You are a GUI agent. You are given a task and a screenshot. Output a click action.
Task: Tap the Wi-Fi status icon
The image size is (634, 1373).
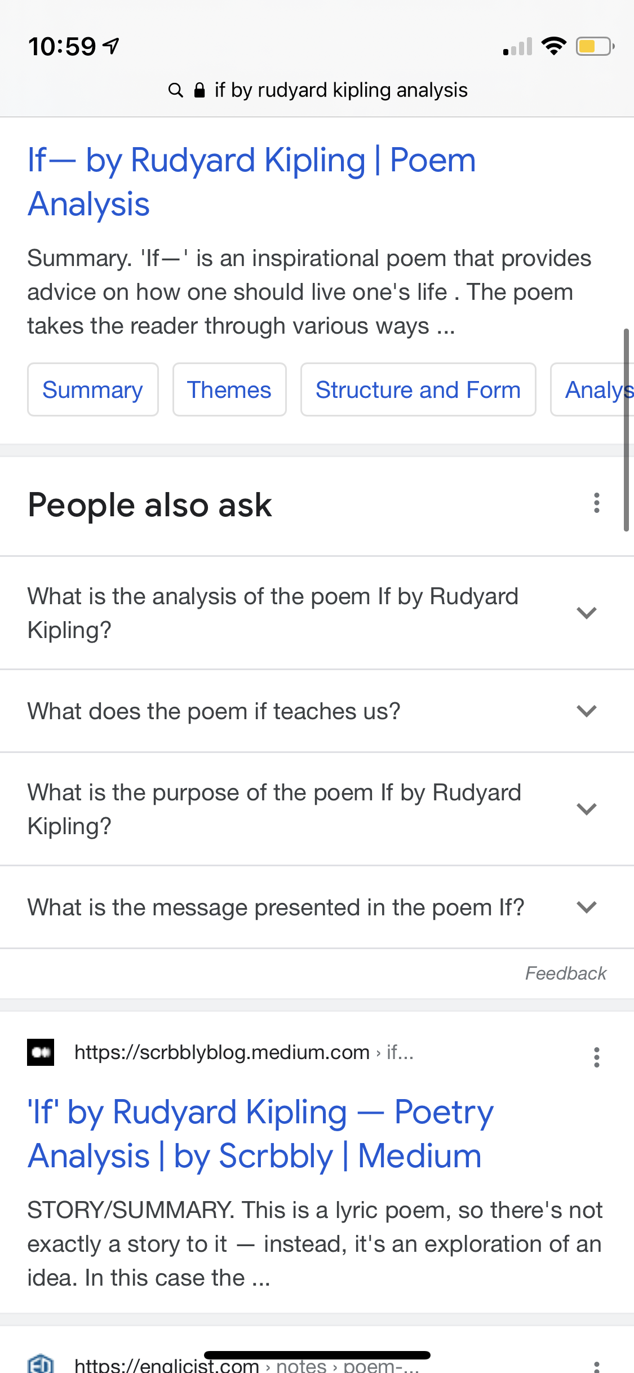553,46
